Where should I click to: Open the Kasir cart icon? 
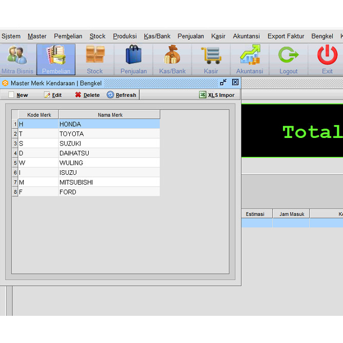pos(211,59)
